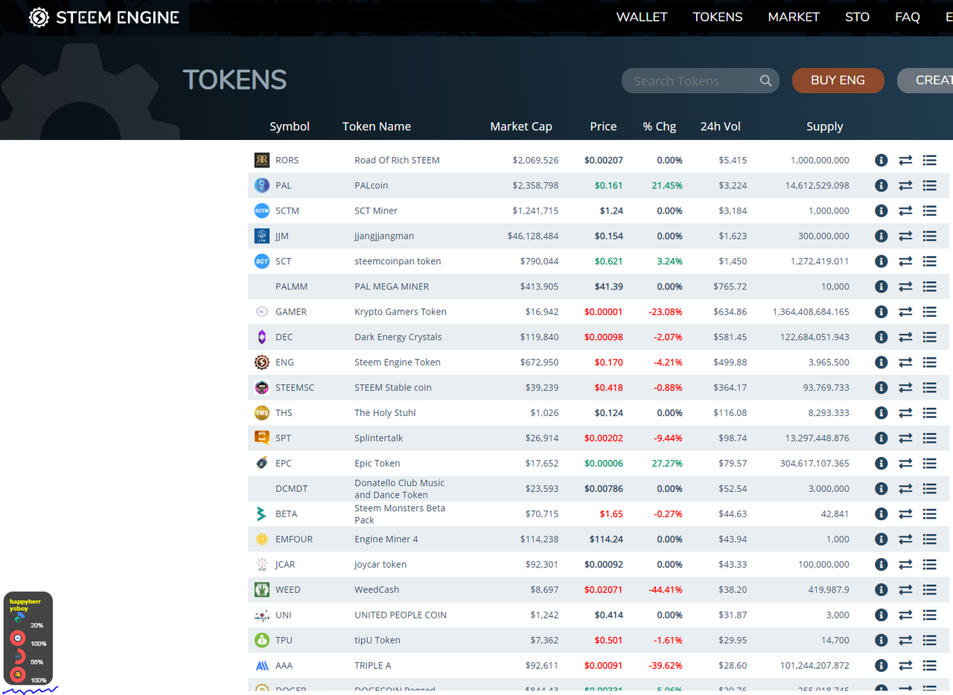The image size is (953, 695).
Task: View transaction list for SCTM
Action: tap(929, 211)
